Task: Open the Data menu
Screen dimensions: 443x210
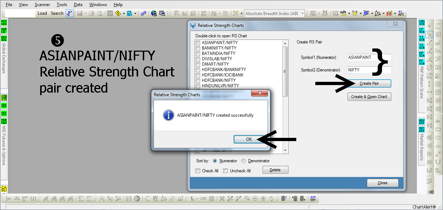Action: (78, 5)
